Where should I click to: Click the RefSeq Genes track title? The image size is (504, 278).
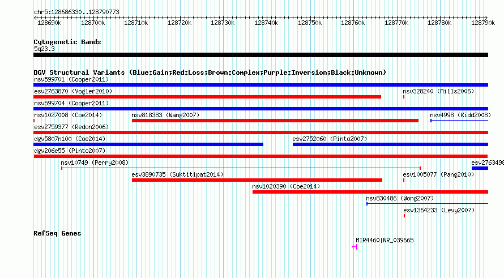pyautogui.click(x=57, y=234)
